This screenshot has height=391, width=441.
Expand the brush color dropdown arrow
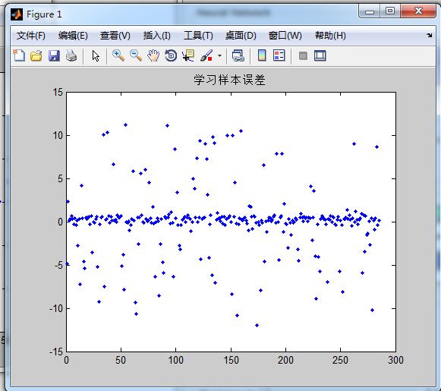coord(219,55)
